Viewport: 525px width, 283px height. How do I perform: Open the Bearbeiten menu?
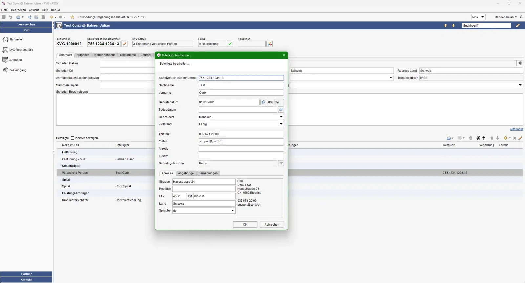pos(18,10)
